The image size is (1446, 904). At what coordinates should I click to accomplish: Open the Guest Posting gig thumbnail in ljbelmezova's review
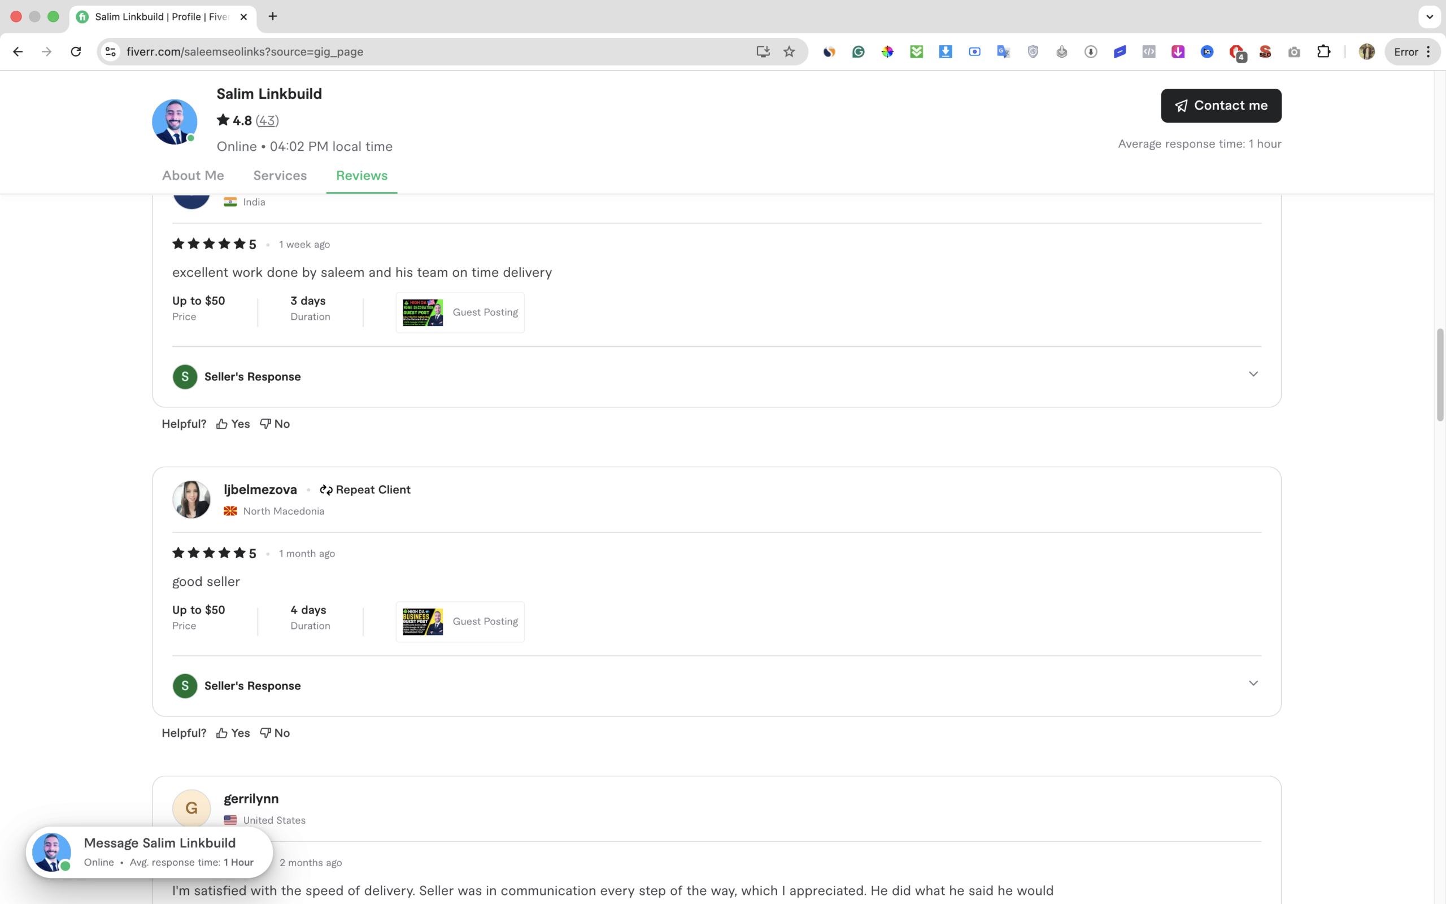pos(423,622)
